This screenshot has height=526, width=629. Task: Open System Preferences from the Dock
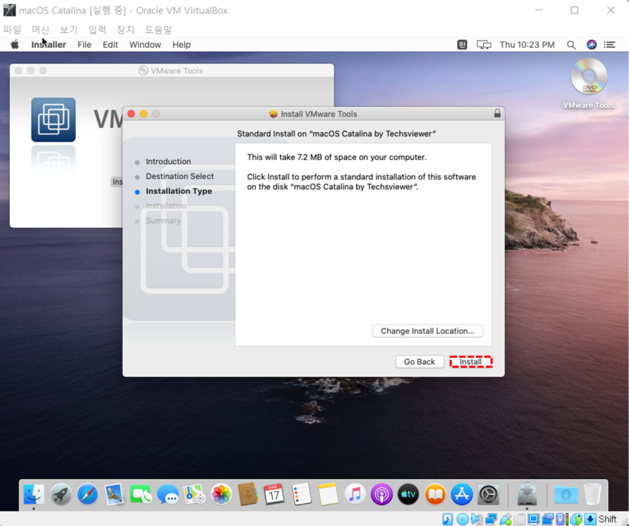coord(488,494)
